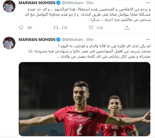
Task: Click the retweet icon on the first tweet
Action: pos(56,28)
